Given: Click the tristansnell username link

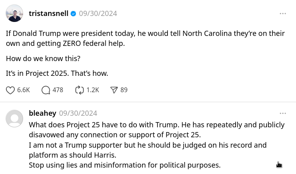Looking at the screenshot, I should click(x=49, y=14).
